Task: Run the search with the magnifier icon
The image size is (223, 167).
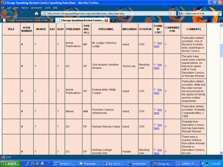Action: point(219,13)
